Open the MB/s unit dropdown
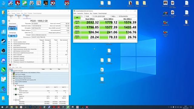Screen dimensions: 194x109 (x=114, y=16)
